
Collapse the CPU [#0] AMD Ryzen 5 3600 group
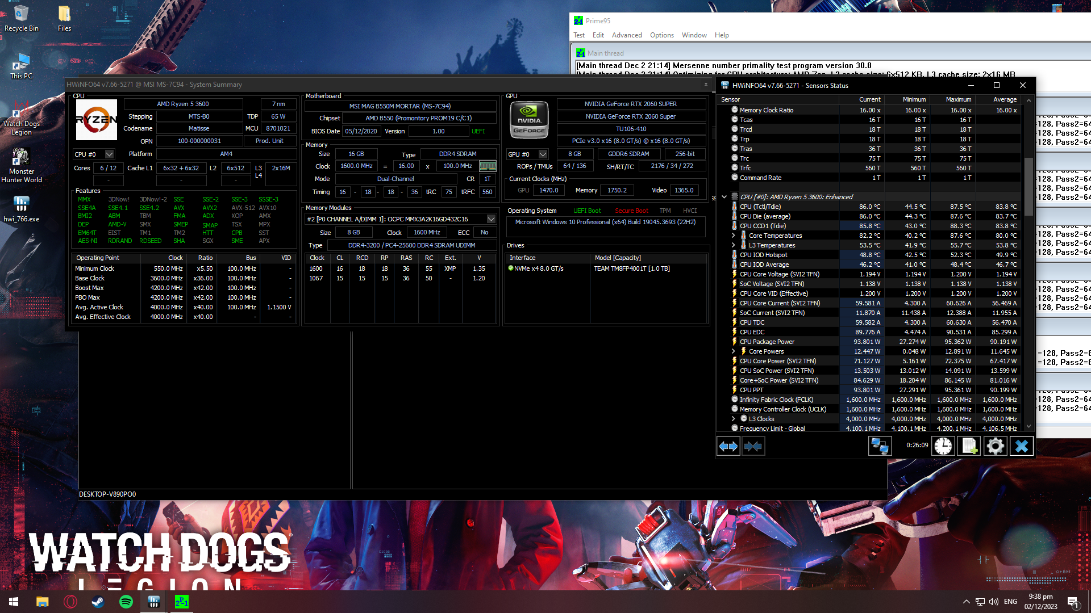pos(724,197)
